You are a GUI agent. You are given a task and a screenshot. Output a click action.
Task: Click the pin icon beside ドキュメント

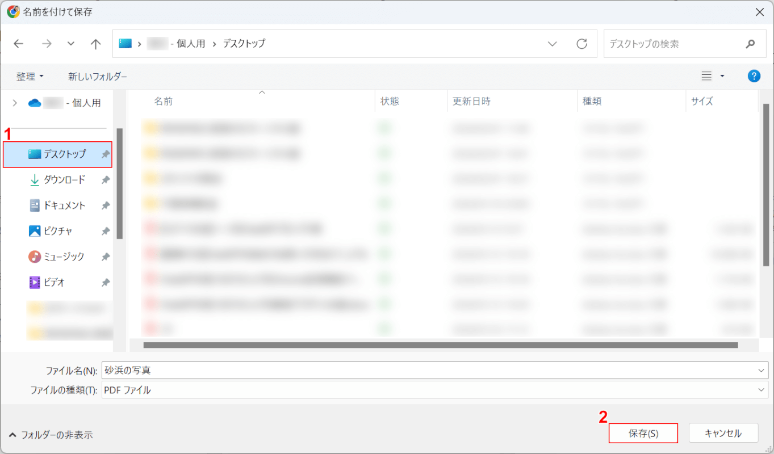point(105,205)
